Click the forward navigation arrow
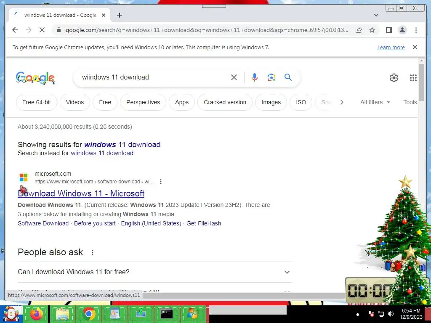The height and width of the screenshot is (323, 431). coord(29,30)
